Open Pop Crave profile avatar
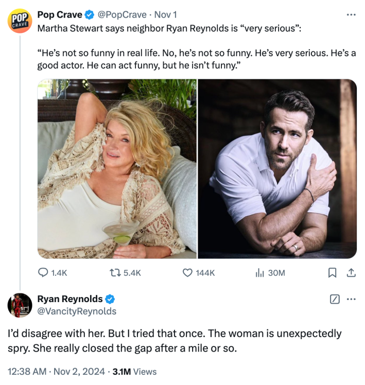Viewport: 365px width, 385px height. coord(20,22)
